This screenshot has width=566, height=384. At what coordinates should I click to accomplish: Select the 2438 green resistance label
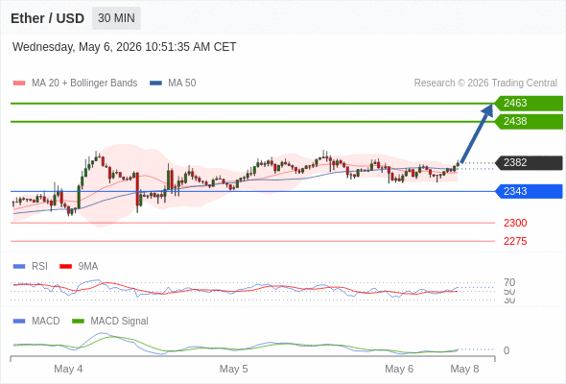tap(529, 121)
